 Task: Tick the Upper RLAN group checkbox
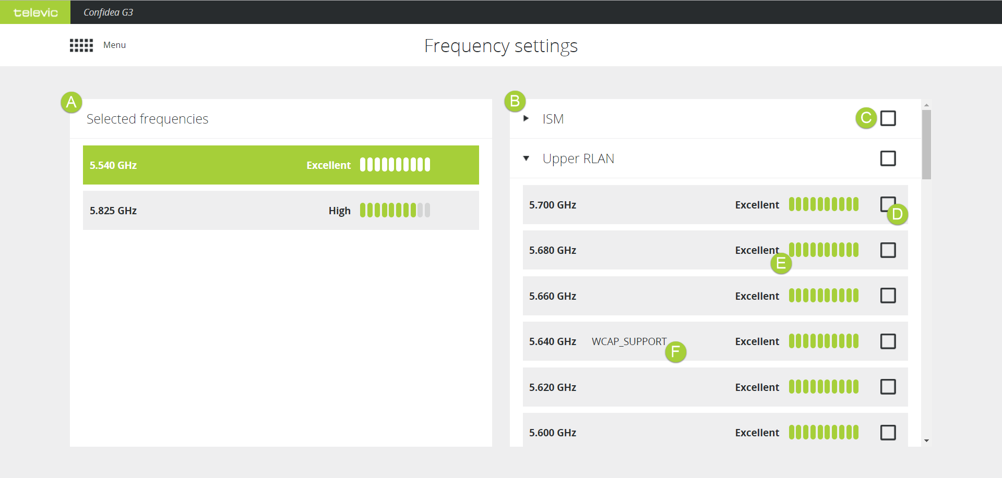coord(888,158)
